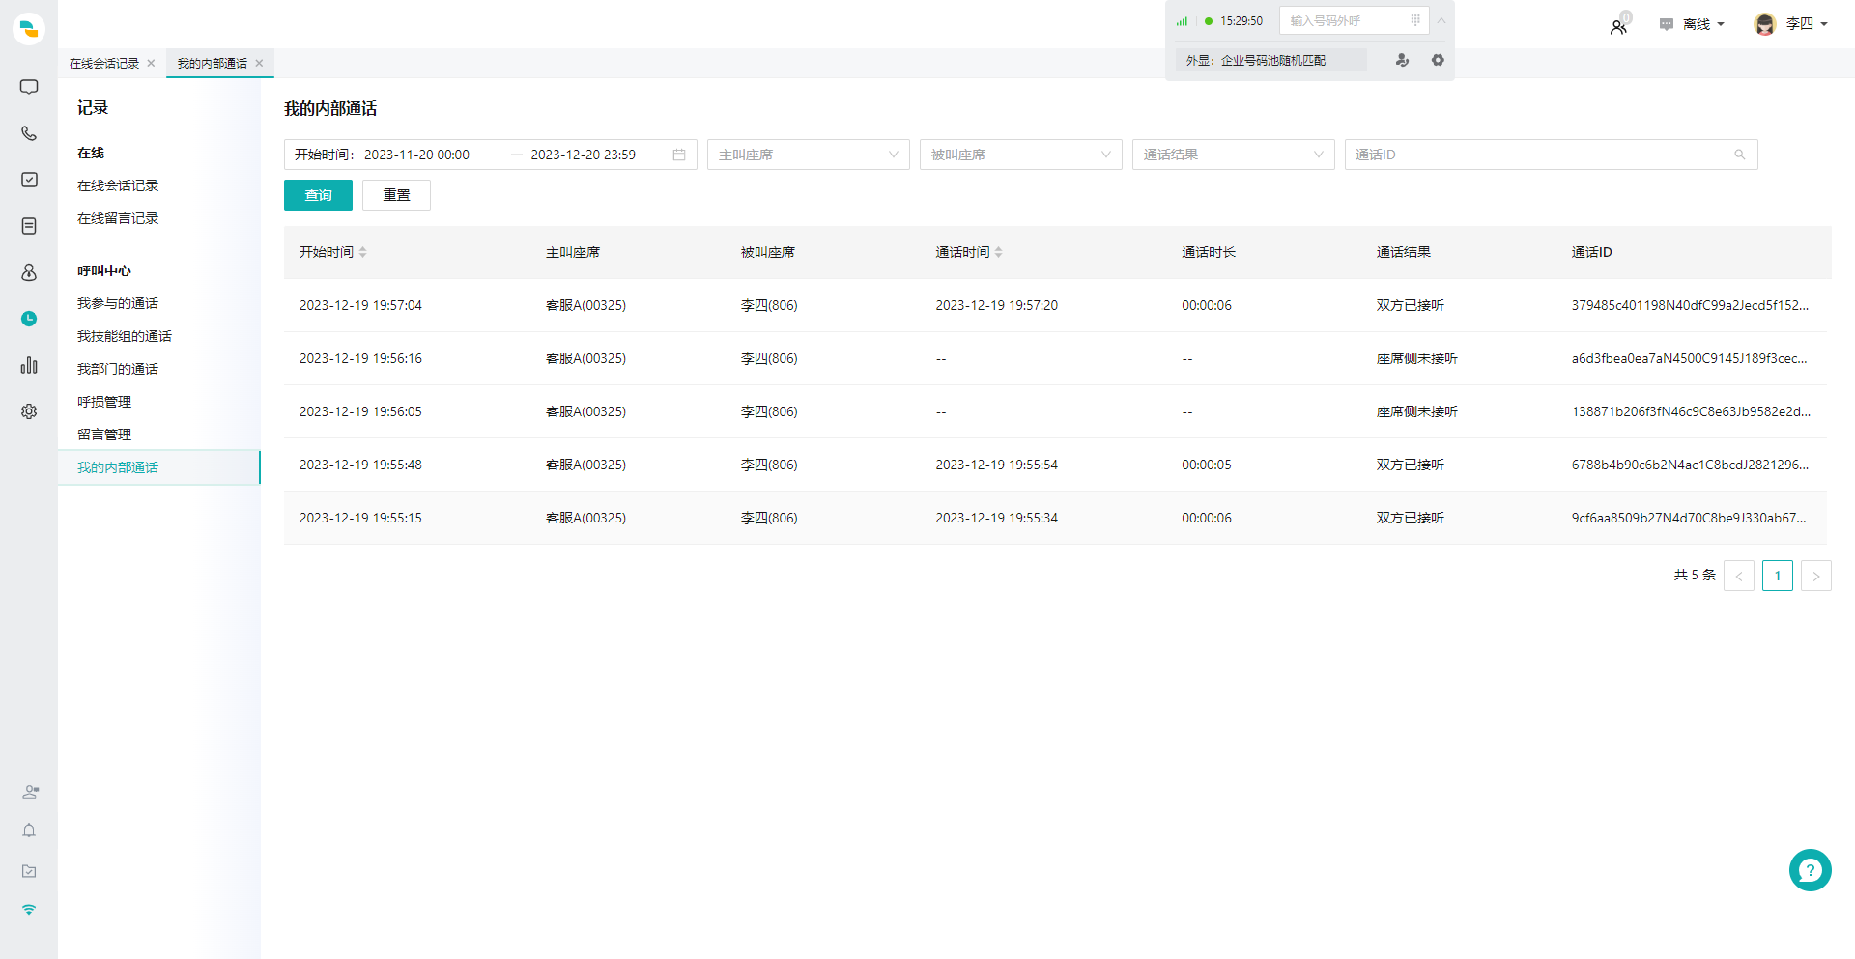Click the end date 2023-12-20 23:59 field
Viewport: 1855px width, 959px height.
click(584, 155)
